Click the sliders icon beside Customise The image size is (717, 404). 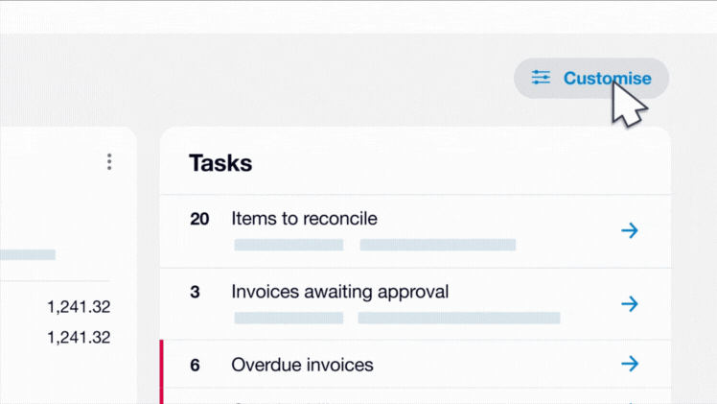[x=541, y=78]
